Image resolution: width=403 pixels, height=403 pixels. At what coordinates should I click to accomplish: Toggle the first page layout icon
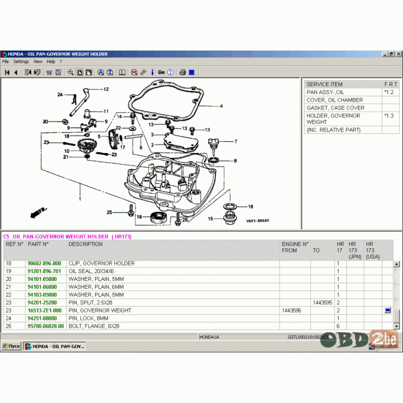click(x=80, y=72)
